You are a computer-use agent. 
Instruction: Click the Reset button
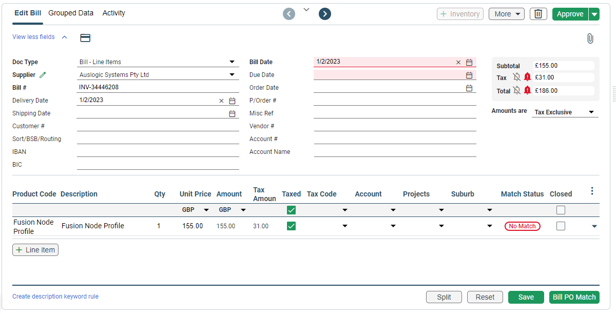click(485, 297)
